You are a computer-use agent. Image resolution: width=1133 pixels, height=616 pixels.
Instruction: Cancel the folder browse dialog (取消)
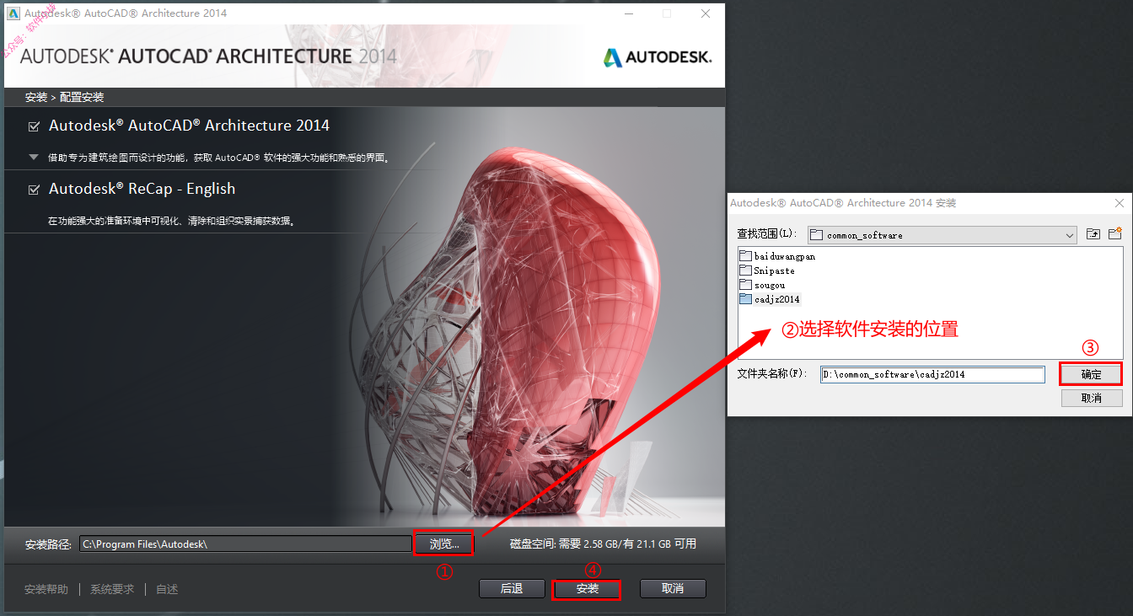coord(1092,398)
